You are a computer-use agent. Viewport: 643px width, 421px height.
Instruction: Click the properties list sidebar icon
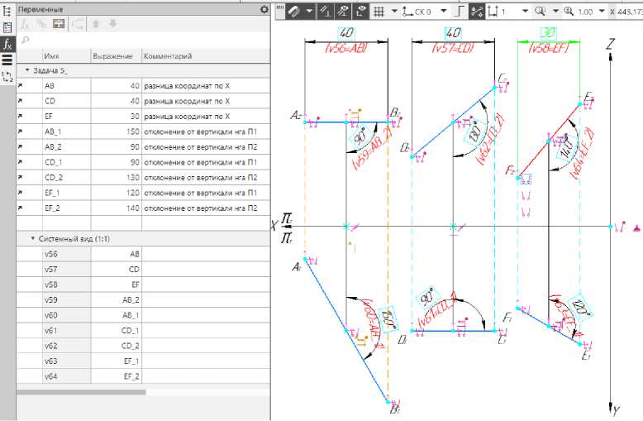(x=7, y=26)
